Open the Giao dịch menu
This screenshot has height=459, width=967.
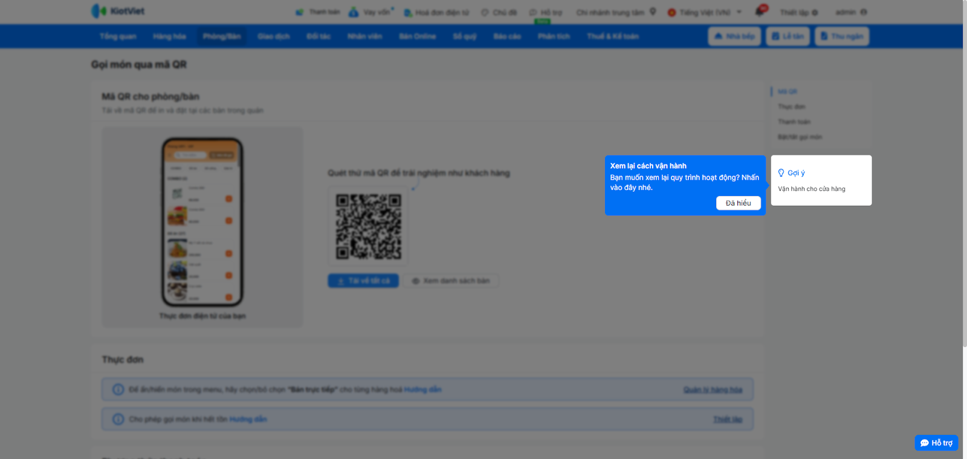[x=273, y=36]
